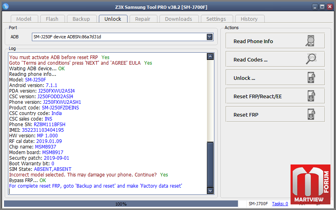336x210 pixels.
Task: Click the Z3X app icon in title bar
Action: (x=6, y=6)
